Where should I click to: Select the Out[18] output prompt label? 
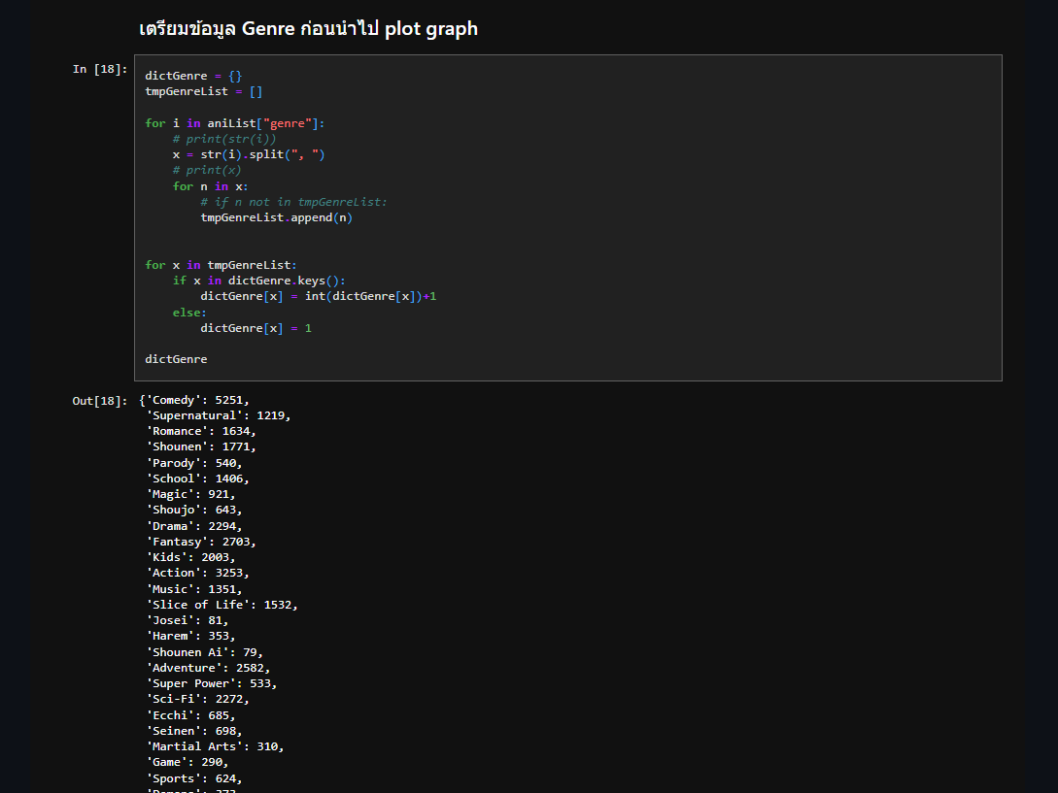tap(100, 401)
